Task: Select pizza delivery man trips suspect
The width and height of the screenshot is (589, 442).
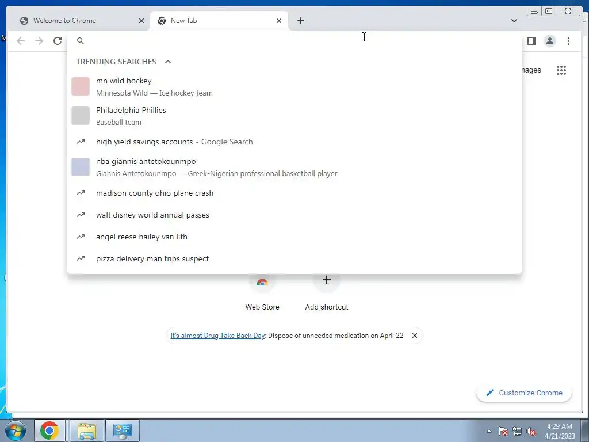Action: (294, 258)
